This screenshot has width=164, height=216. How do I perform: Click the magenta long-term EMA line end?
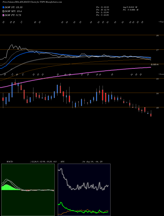(150, 67)
